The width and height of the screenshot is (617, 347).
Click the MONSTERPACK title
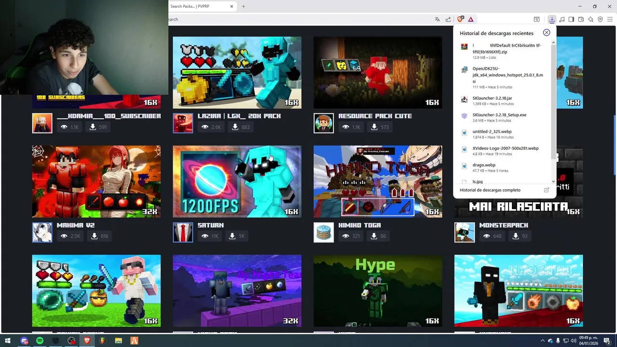pos(504,225)
